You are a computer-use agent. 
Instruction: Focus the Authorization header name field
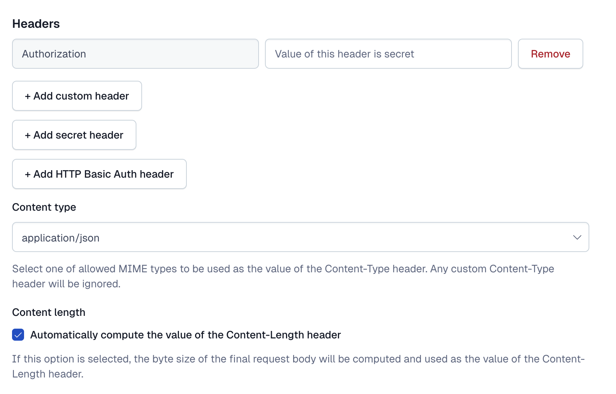(x=135, y=54)
